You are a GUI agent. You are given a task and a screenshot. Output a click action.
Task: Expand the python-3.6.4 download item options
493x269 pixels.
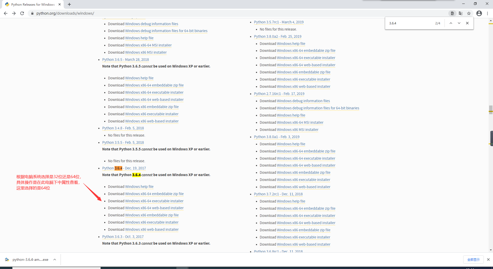(x=55, y=260)
